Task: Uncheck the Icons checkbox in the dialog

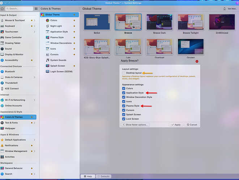Action: coord(124,102)
